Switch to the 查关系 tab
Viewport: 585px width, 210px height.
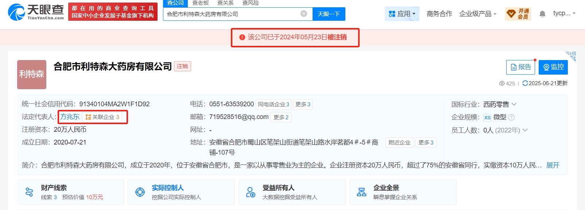coord(225,3)
